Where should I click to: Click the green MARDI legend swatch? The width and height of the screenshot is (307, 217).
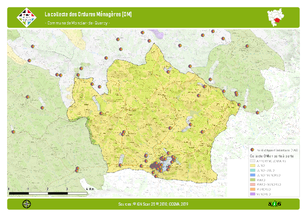point(253,180)
